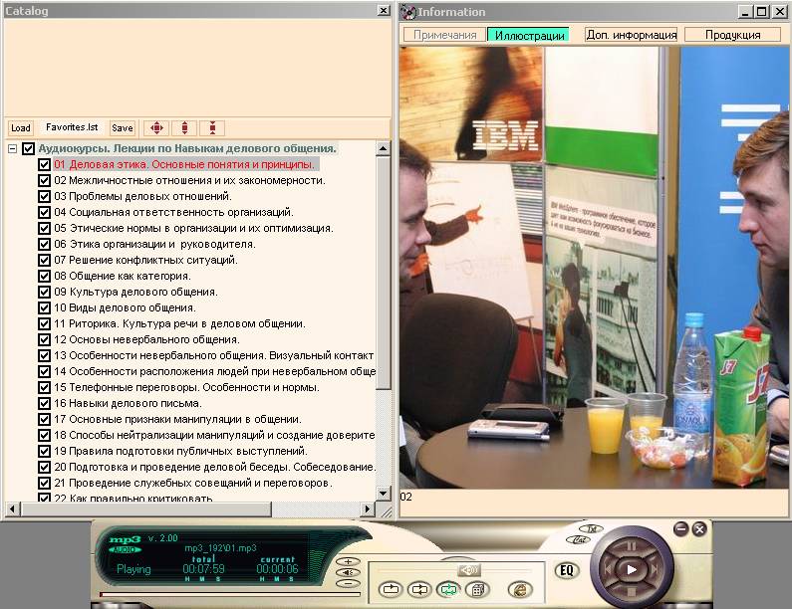Click the Catalog horizontal scroll-right arrow

click(368, 509)
